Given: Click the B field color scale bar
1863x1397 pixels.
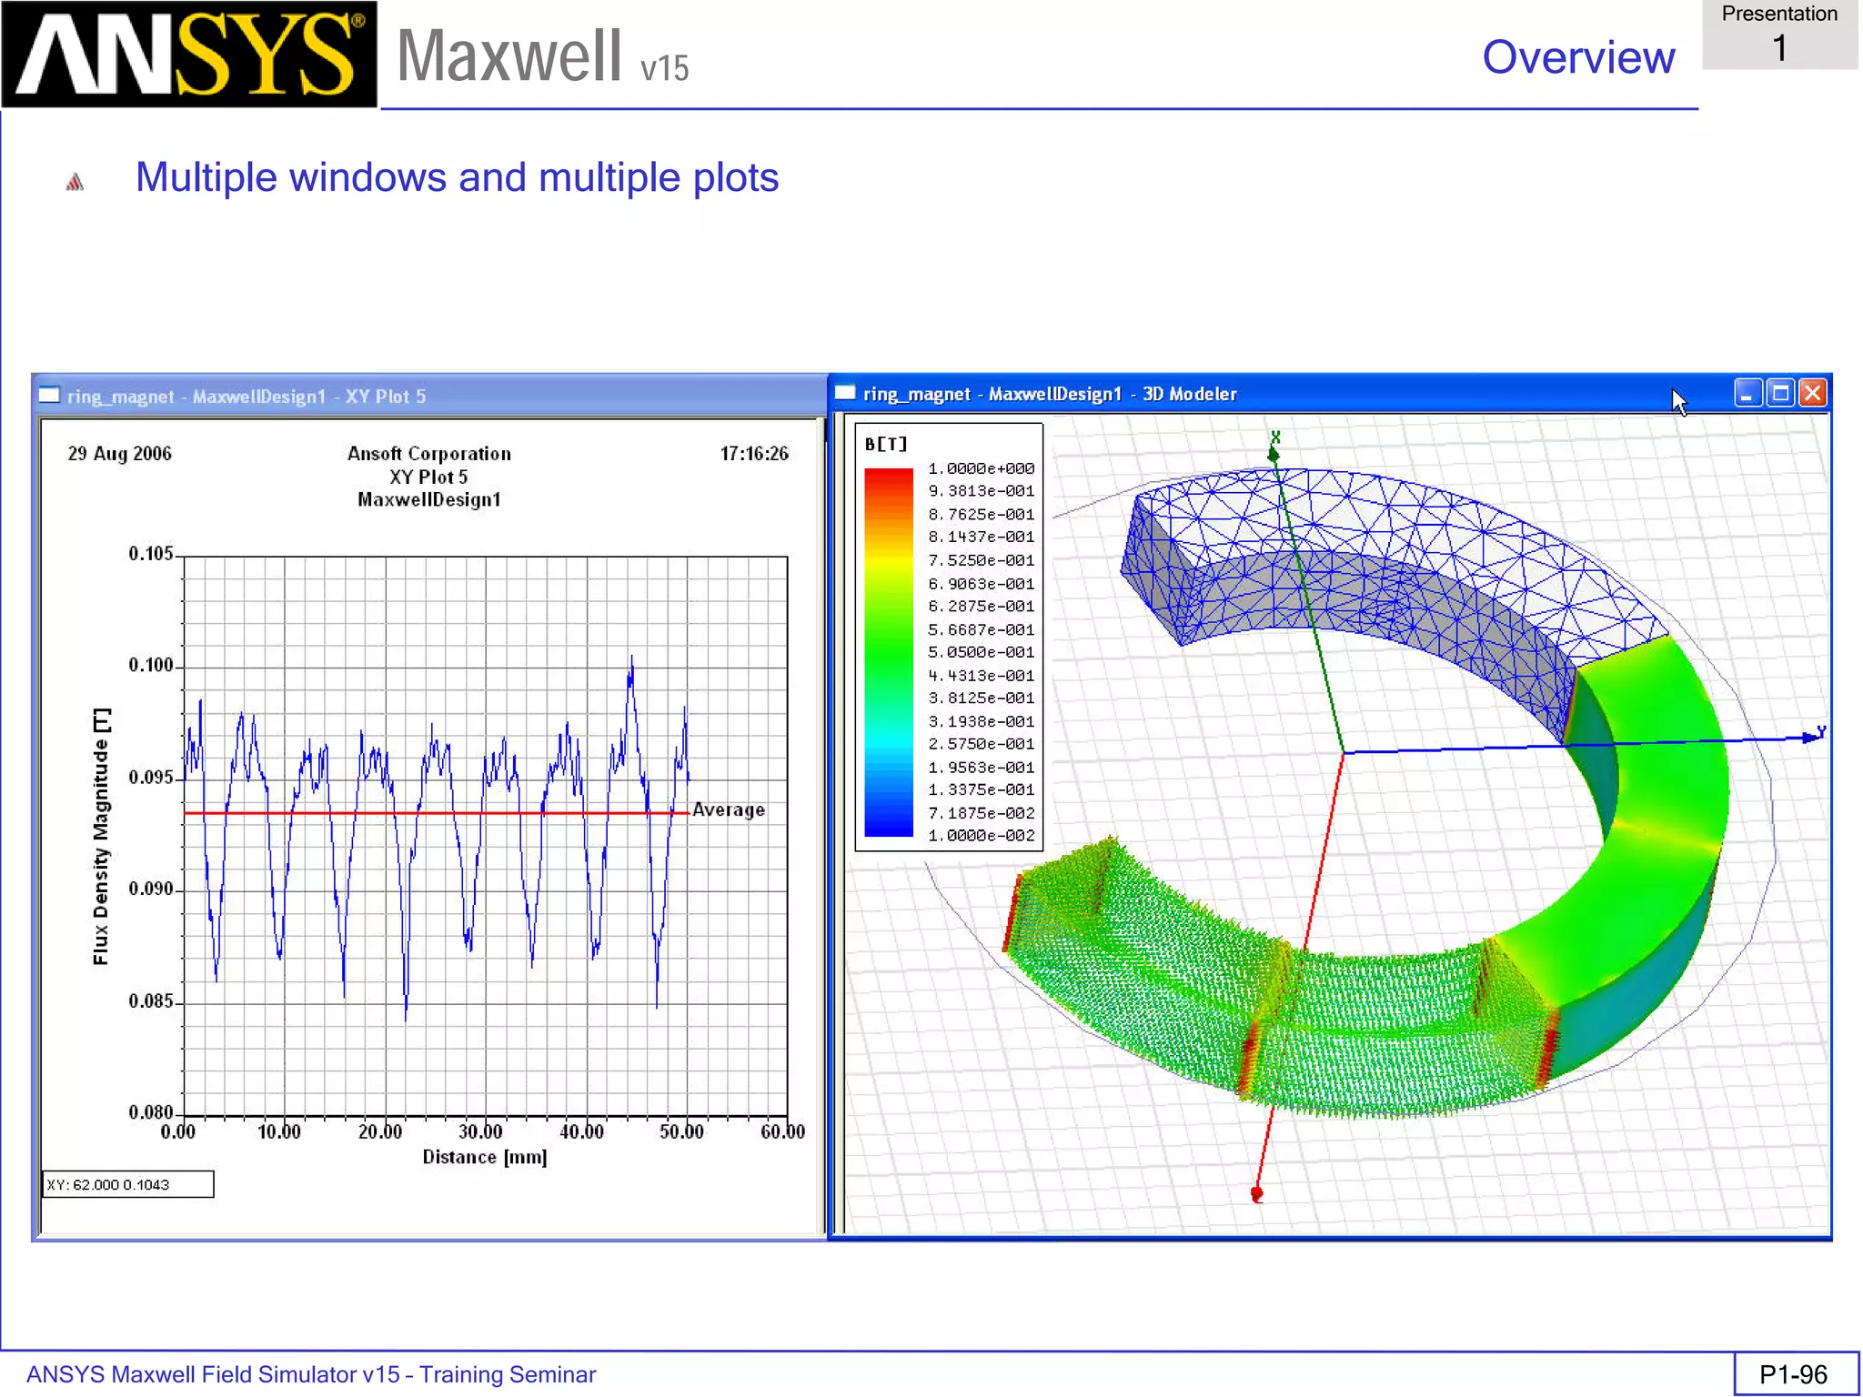Looking at the screenshot, I should [x=889, y=652].
